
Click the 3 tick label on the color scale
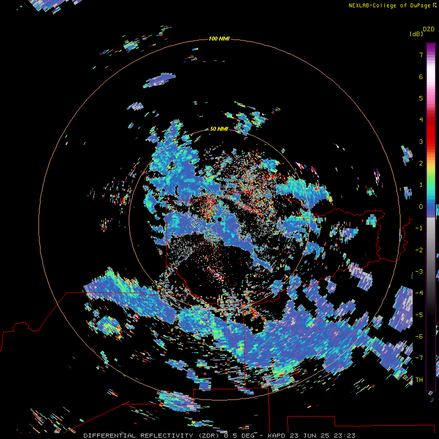click(421, 141)
